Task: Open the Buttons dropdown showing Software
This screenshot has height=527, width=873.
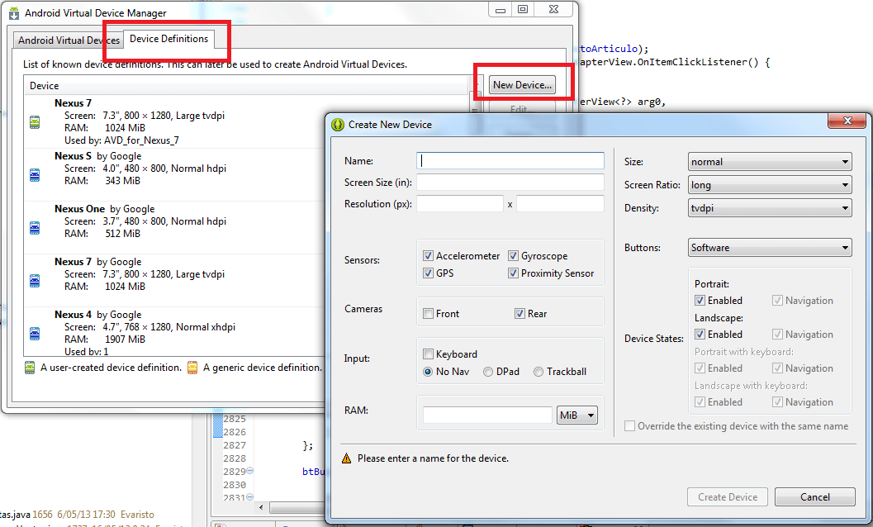Action: click(770, 247)
